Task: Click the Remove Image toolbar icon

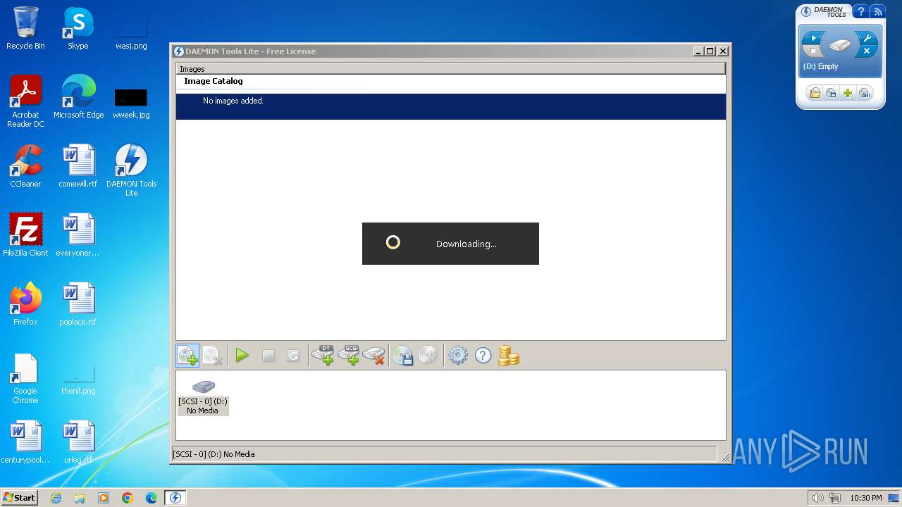Action: coord(213,356)
